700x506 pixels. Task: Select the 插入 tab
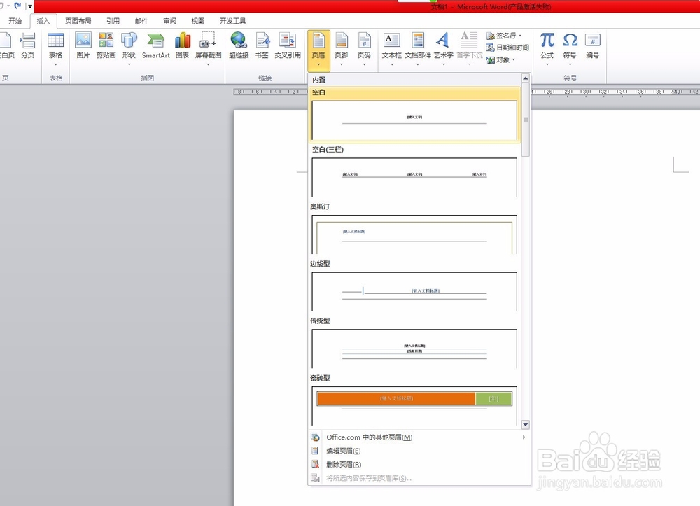(43, 21)
